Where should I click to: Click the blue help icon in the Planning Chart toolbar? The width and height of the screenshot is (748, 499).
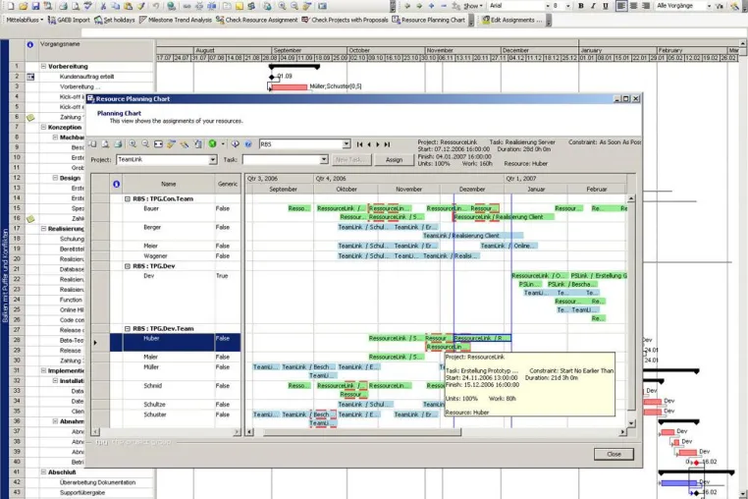248,143
